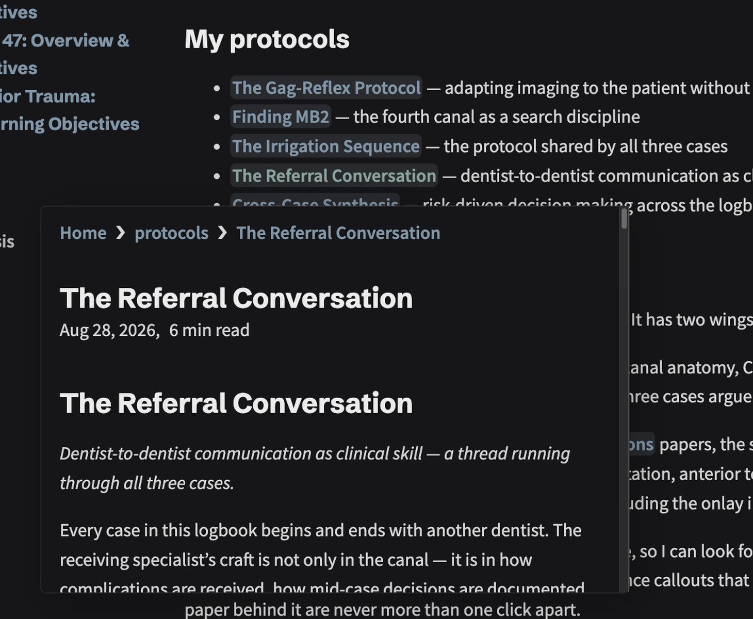The height and width of the screenshot is (619, 753).
Task: Open the Cross-Case Synthesis link
Action: pyautogui.click(x=315, y=201)
